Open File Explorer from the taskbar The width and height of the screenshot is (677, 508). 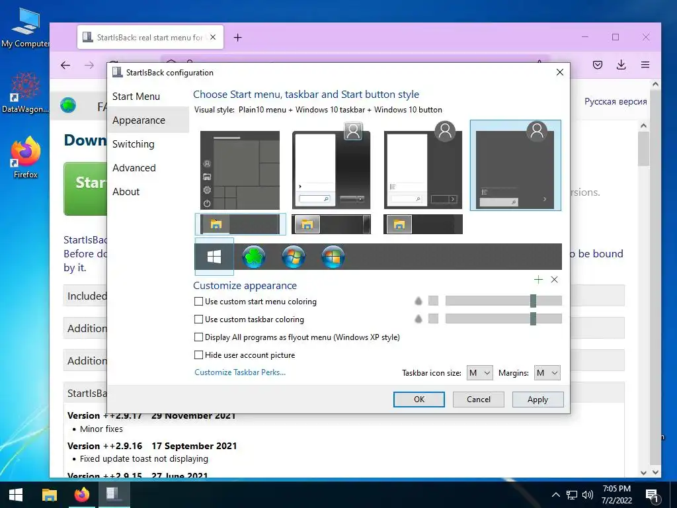49,495
